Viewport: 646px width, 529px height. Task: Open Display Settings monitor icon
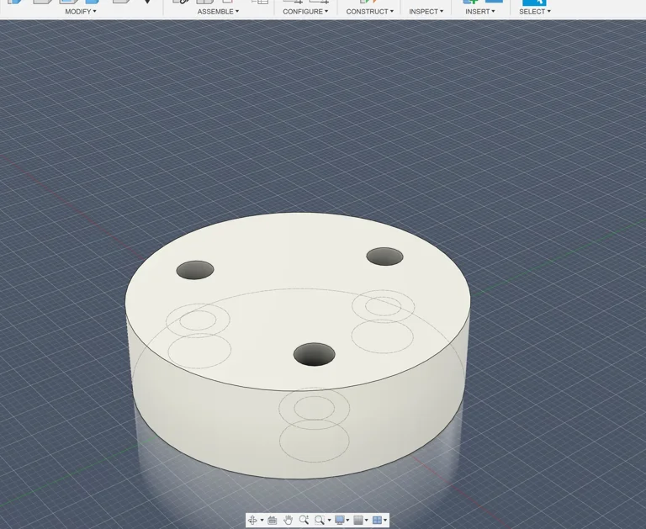(339, 521)
